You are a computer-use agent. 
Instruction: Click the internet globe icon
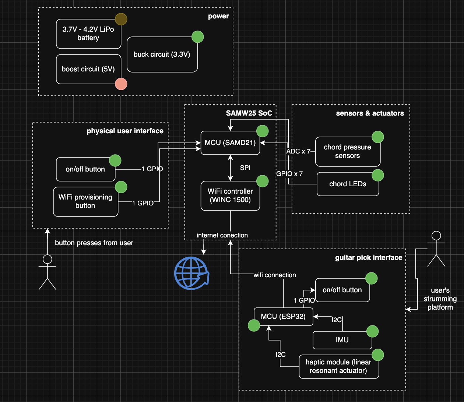pos(191,274)
